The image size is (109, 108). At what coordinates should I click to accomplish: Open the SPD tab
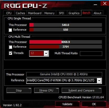click(61, 13)
